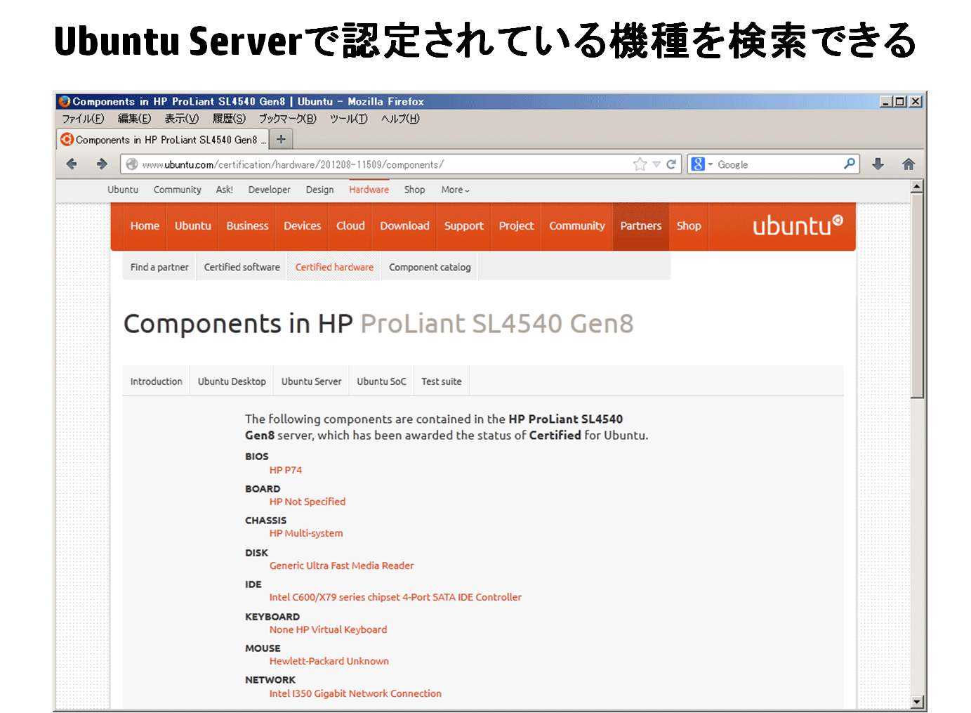Select Download in orange navigation
Screen dimensions: 971x713
click(404, 225)
